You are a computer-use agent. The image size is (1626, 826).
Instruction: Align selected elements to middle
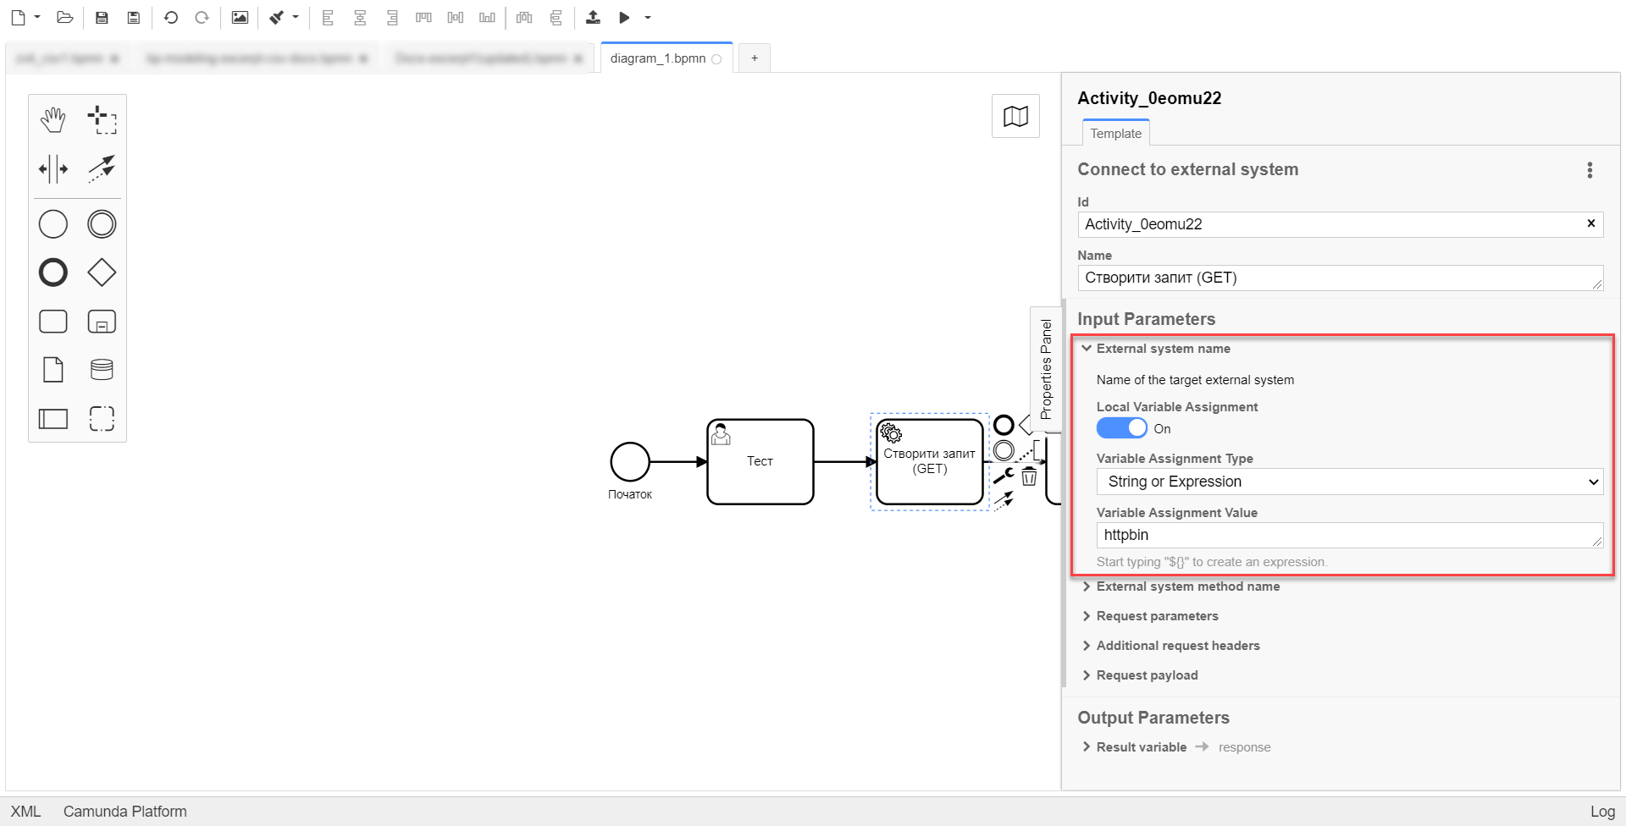pyautogui.click(x=456, y=17)
